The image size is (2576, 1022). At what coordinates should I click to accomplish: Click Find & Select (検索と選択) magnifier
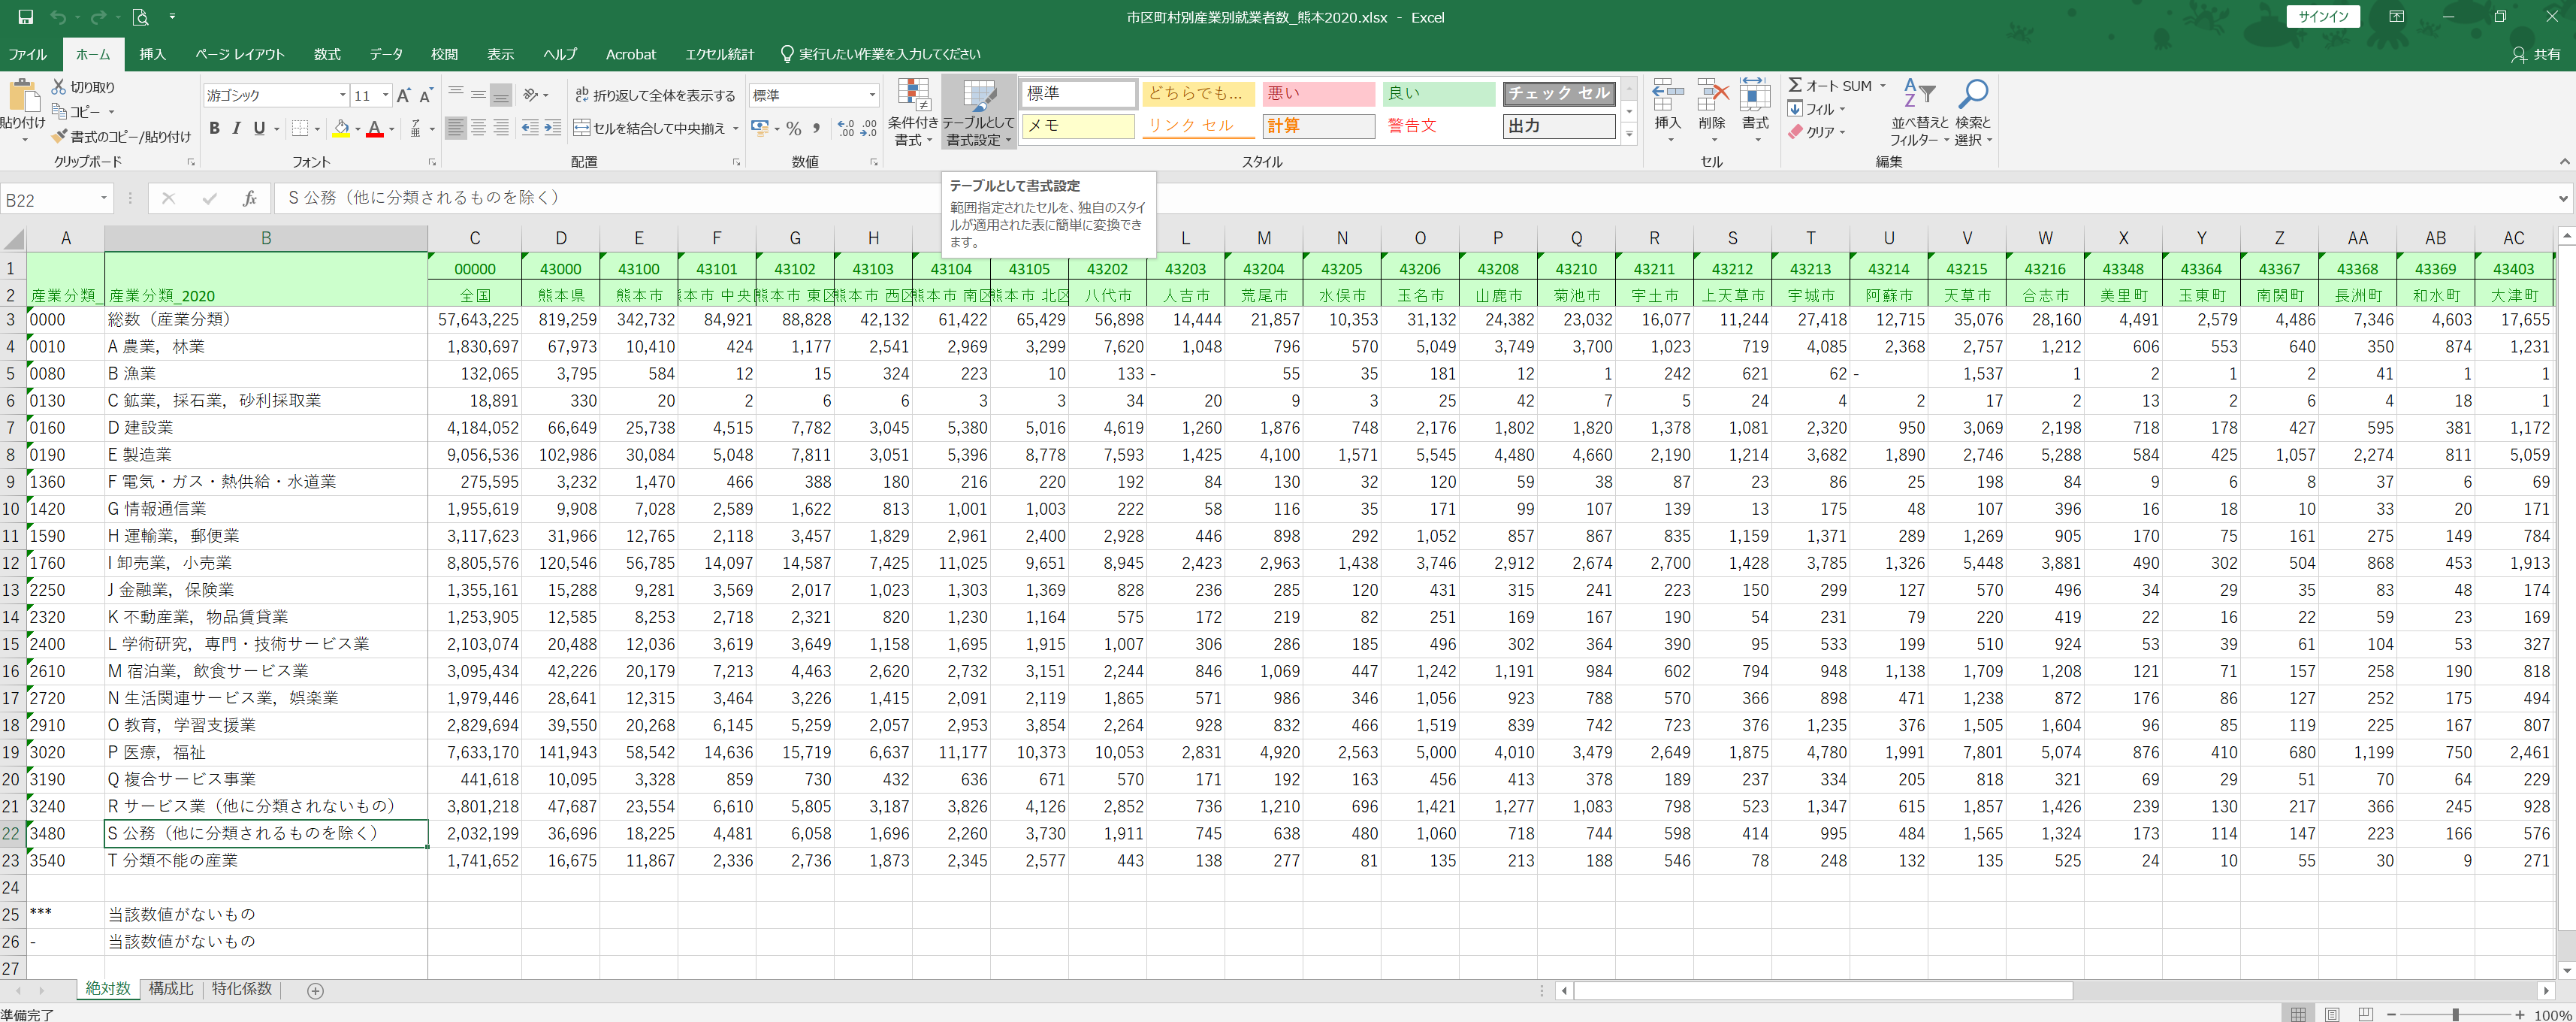pos(1973,112)
